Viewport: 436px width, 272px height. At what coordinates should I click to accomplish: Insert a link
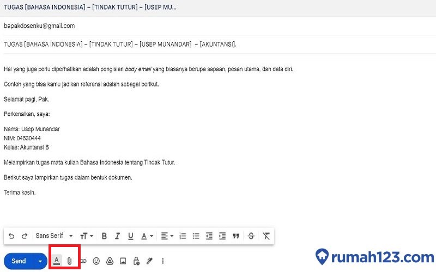point(83,261)
